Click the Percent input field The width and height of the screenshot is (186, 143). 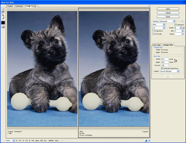click(x=165, y=65)
